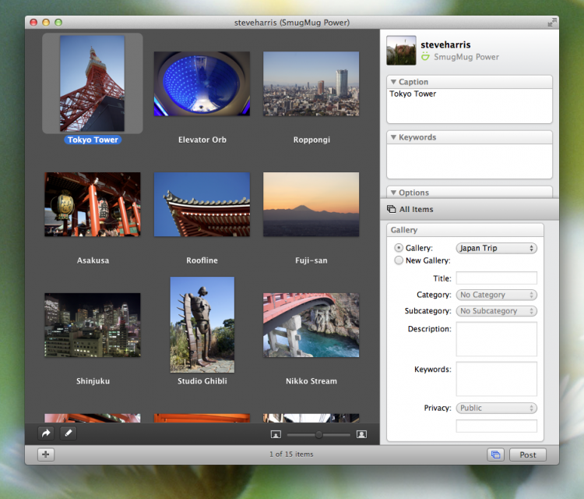Click the share arrow icon
This screenshot has height=499, width=584.
pos(46,433)
